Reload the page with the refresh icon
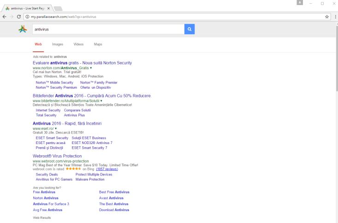The width and height of the screenshot is (338, 223). 19,17
